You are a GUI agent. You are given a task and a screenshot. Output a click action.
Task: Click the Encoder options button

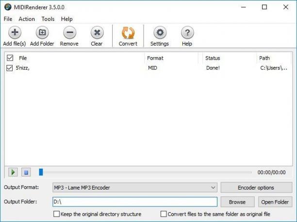click(x=256, y=188)
